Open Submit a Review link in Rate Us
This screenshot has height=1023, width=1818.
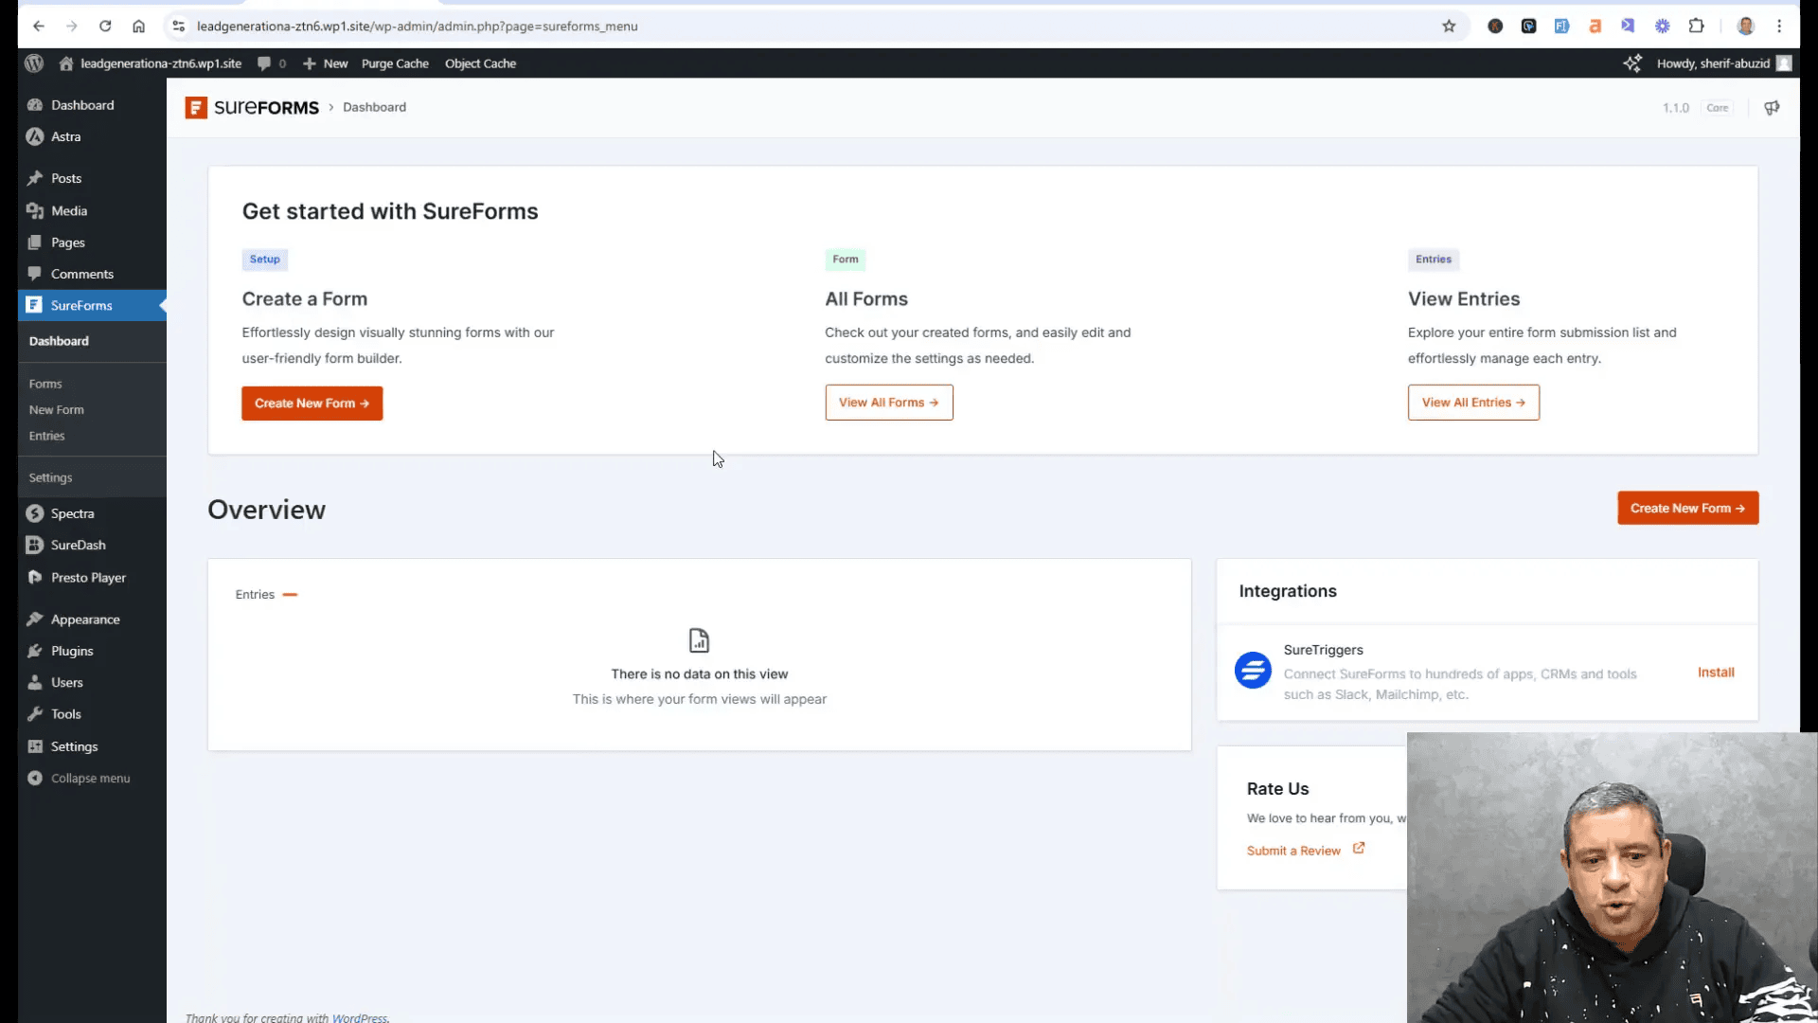[1294, 850]
